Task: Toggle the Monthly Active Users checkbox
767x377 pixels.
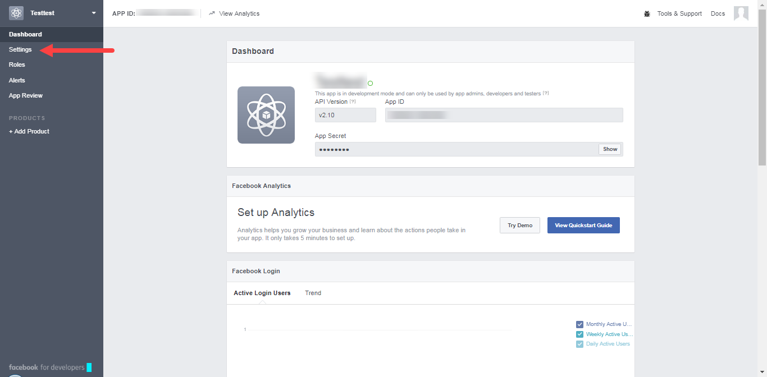Action: 580,324
